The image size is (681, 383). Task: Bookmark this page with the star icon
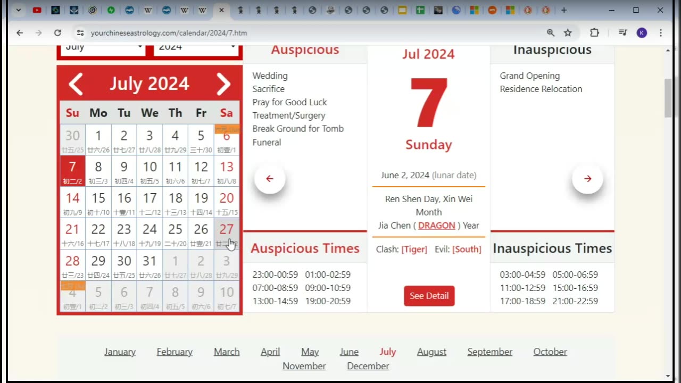pyautogui.click(x=568, y=32)
